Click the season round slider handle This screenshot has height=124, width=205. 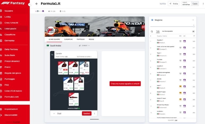click(x=194, y=26)
